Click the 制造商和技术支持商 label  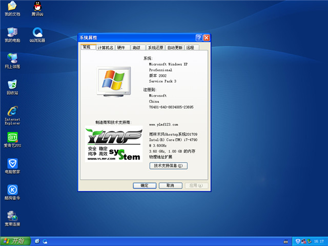coord(113,122)
